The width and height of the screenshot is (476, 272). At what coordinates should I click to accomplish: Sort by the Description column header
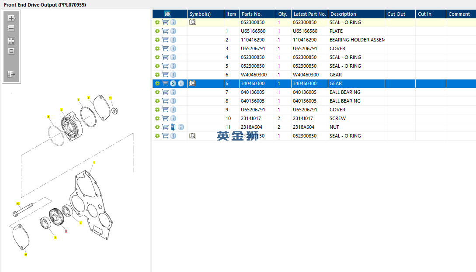(356, 14)
